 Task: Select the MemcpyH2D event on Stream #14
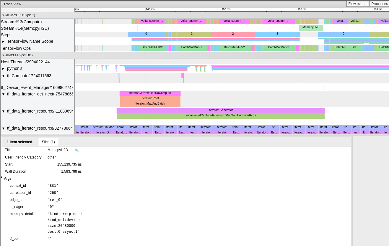point(310,27)
